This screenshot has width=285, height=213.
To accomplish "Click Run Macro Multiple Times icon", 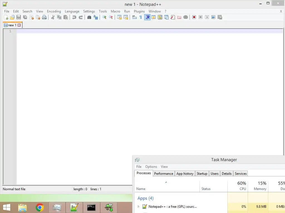I will pyautogui.click(x=213, y=17).
